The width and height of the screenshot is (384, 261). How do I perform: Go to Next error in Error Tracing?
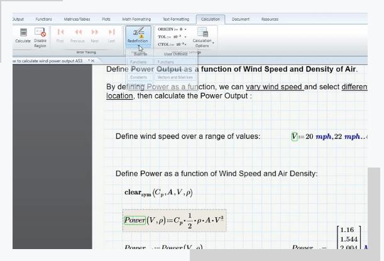point(95,32)
